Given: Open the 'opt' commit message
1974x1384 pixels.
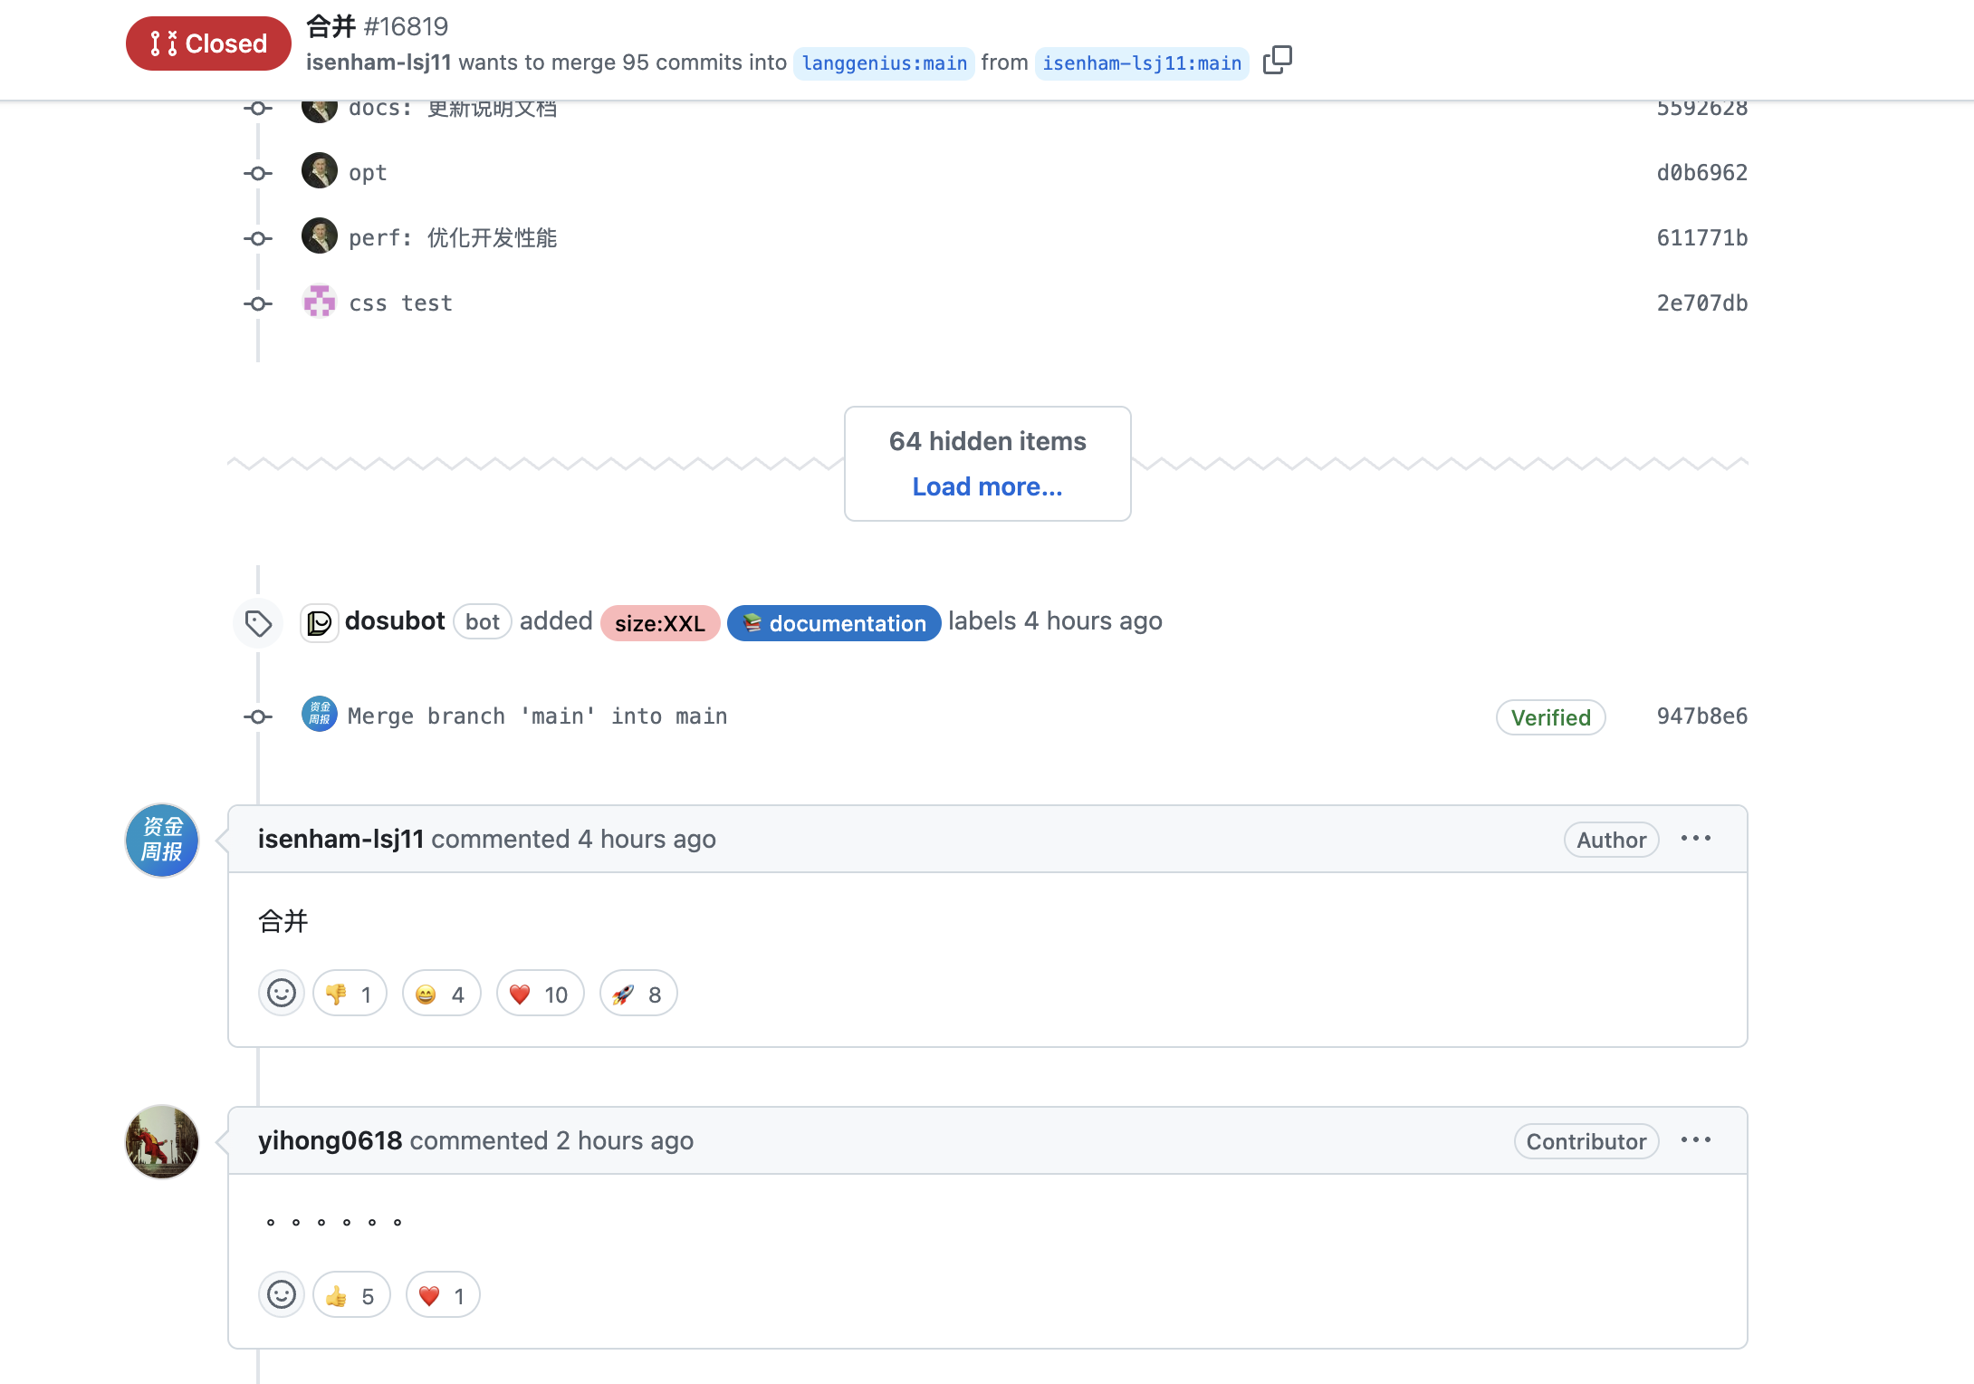Looking at the screenshot, I should pos(368,172).
